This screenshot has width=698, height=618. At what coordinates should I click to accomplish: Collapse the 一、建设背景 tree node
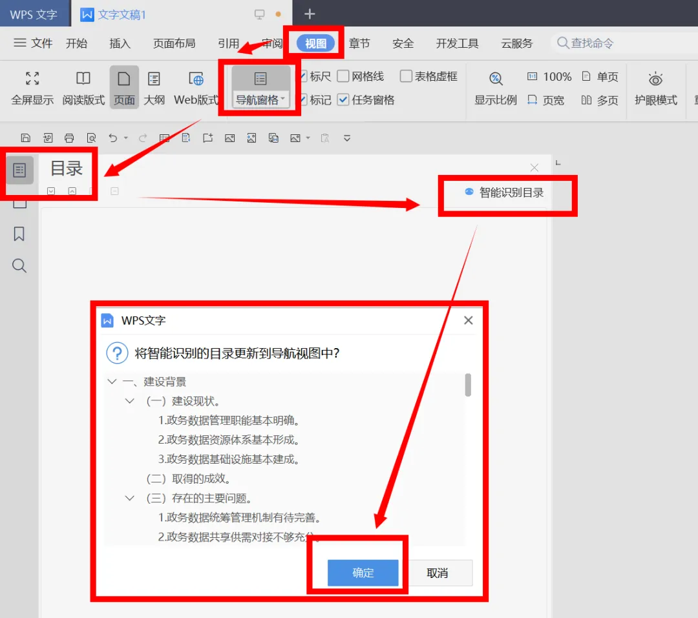pos(112,381)
